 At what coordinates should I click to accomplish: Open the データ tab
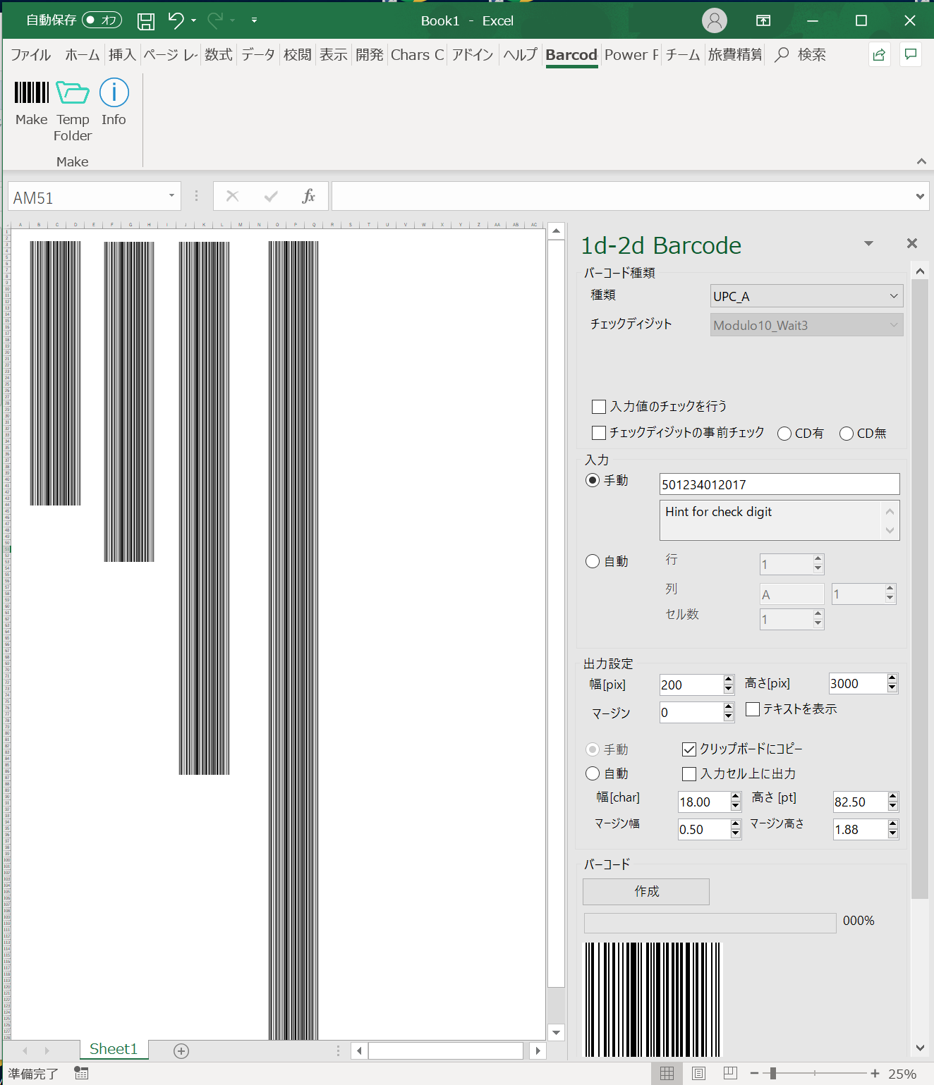coord(257,55)
